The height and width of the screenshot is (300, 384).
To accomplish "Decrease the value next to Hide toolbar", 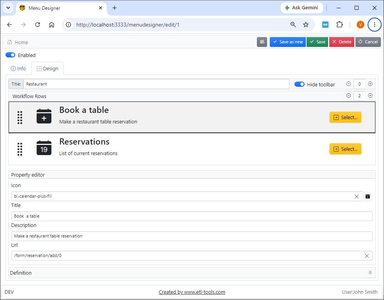I will pos(348,84).
